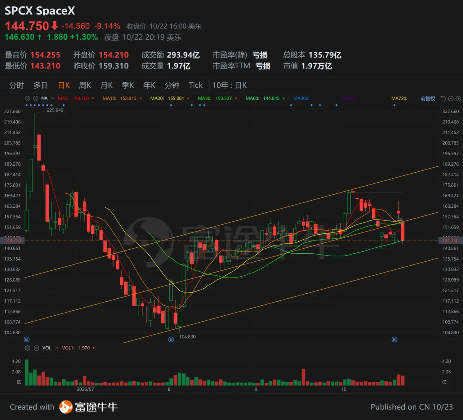Click the 成交额 293.94亿 value

coord(183,55)
